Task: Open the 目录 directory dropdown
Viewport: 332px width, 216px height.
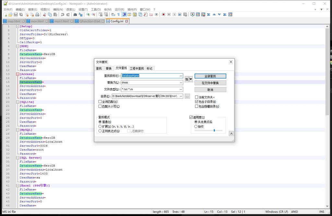Action: [x=181, y=96]
